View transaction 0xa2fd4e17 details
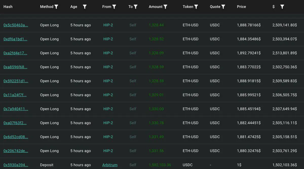304x169 pixels. tap(15, 53)
